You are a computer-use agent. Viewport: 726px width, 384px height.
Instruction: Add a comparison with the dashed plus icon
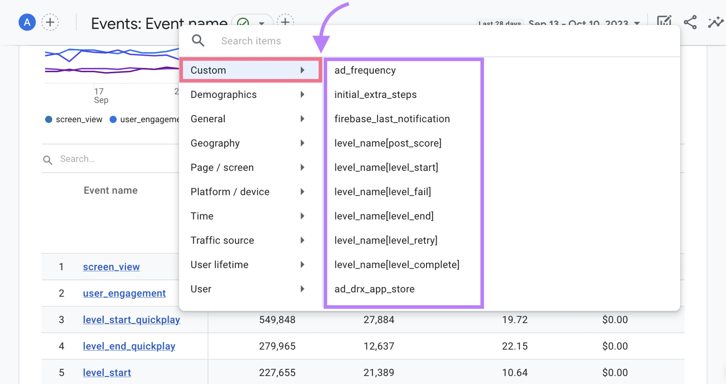pos(50,22)
